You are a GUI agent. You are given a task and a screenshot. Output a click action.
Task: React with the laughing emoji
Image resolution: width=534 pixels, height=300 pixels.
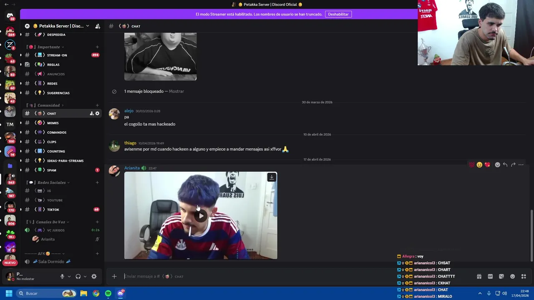pos(479,165)
